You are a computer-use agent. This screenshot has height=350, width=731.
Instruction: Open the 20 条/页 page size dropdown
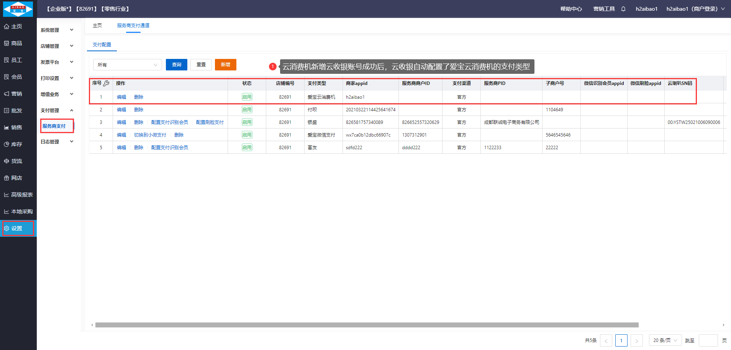coord(665,340)
